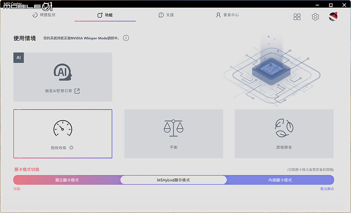Click the 電池壽命 battery life label

point(327,189)
